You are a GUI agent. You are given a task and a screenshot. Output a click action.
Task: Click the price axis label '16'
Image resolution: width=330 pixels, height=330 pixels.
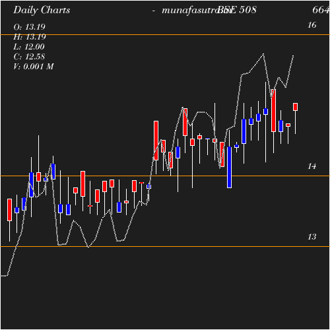coord(312,25)
